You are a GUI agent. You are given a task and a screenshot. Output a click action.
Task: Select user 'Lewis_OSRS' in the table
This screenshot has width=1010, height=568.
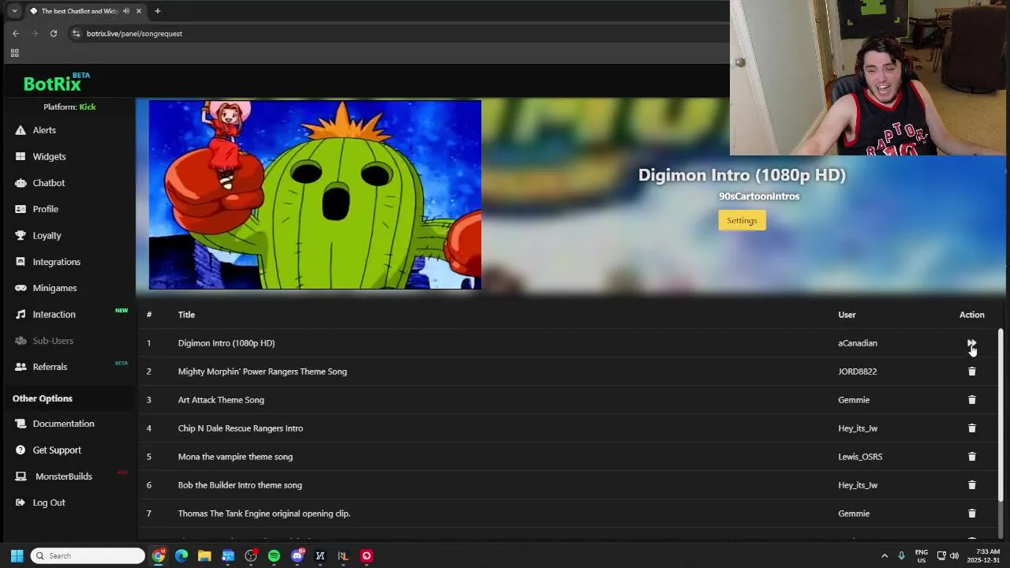[x=860, y=457]
